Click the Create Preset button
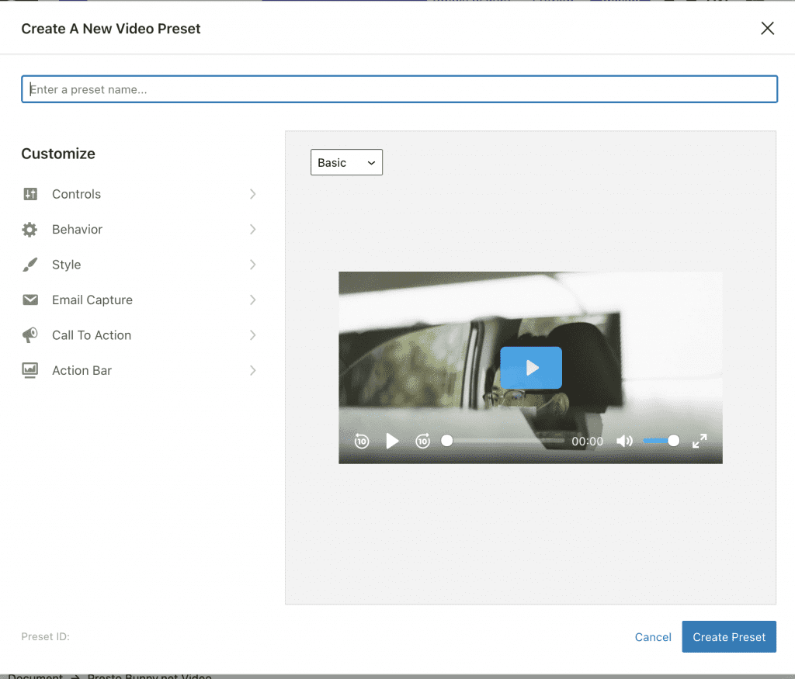795x679 pixels. tap(728, 637)
